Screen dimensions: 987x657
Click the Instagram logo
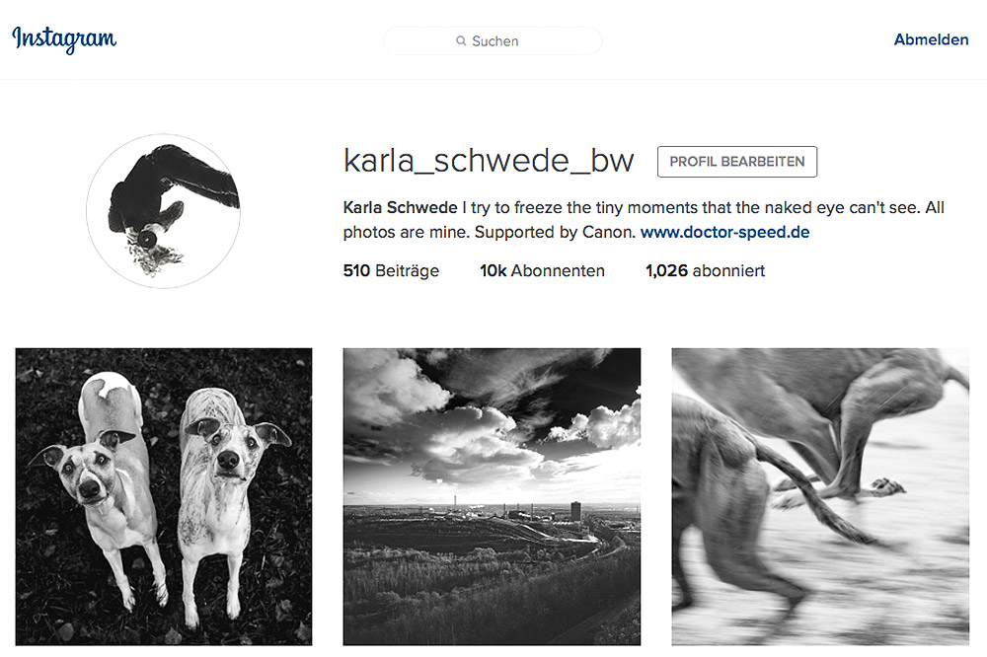click(64, 39)
